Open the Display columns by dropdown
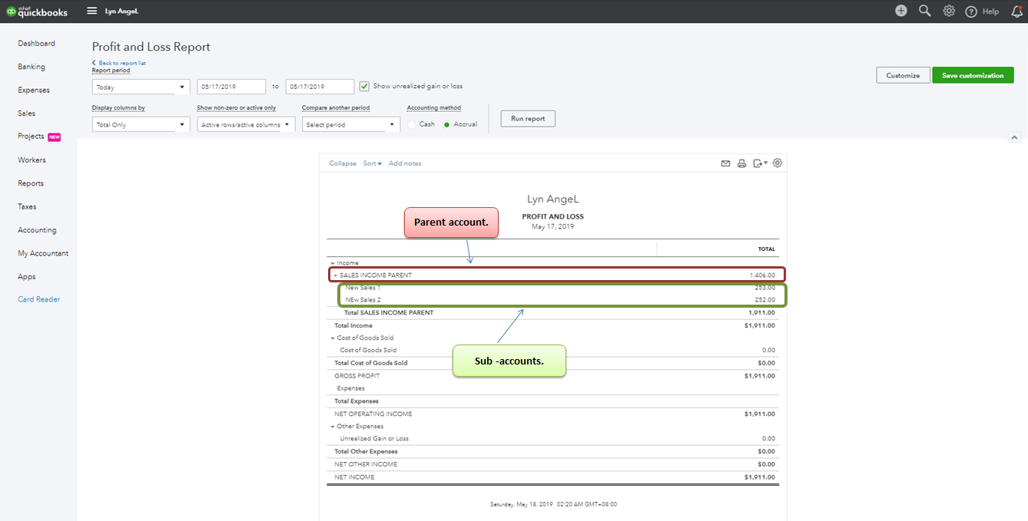Viewport: 1028px width, 521px height. (x=141, y=124)
